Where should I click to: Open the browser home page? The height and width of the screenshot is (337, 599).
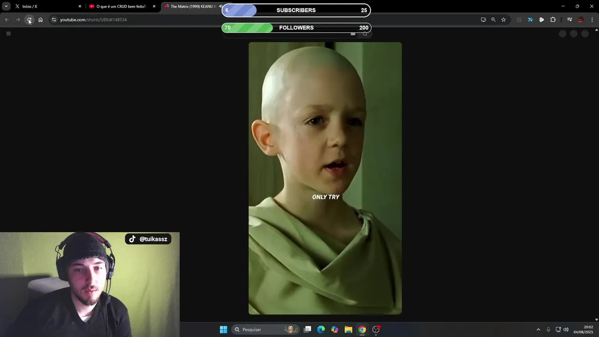pos(40,20)
